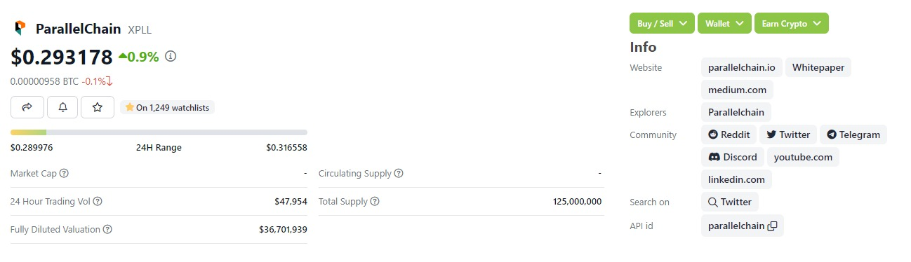Expand the Earn Crypto dropdown
The image size is (911, 262).
pos(792,23)
